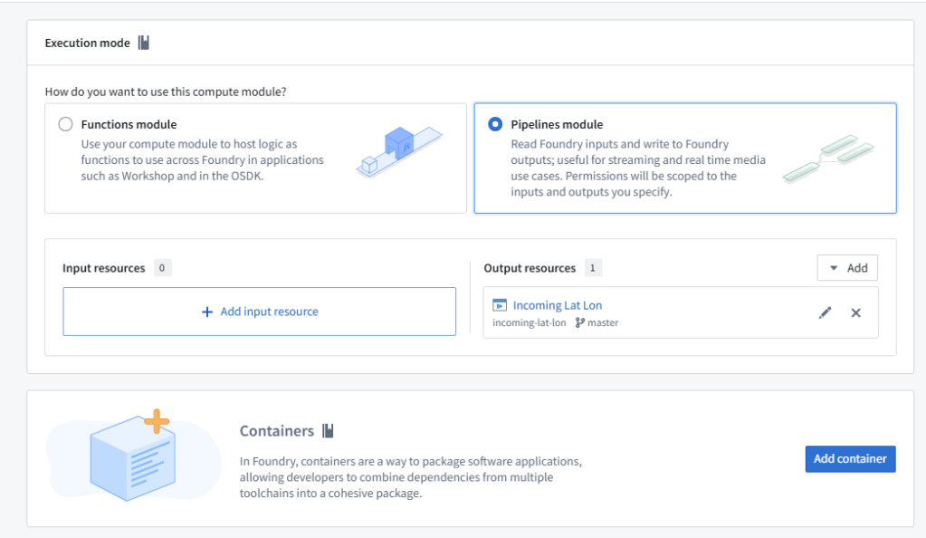Screen dimensions: 926x538
Task: Click the Output resources count badge
Action: coord(592,268)
